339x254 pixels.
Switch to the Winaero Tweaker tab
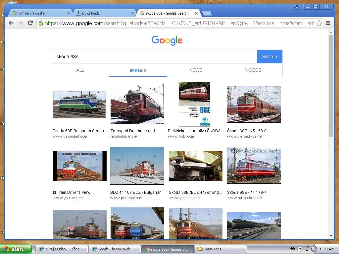40,13
